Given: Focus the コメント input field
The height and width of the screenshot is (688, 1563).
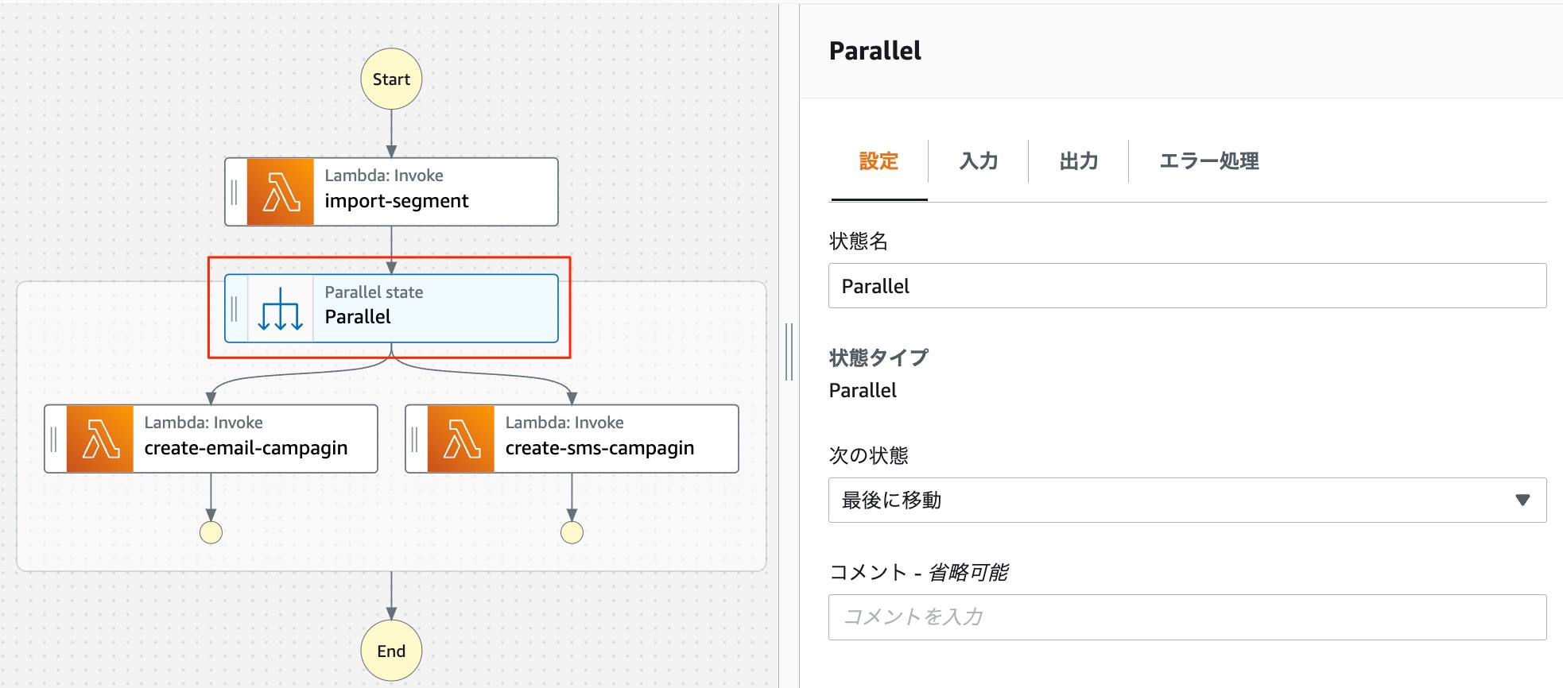Looking at the screenshot, I should [x=1187, y=617].
